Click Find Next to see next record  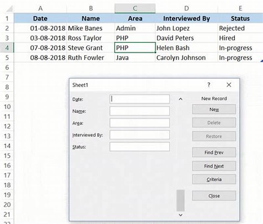(214, 166)
